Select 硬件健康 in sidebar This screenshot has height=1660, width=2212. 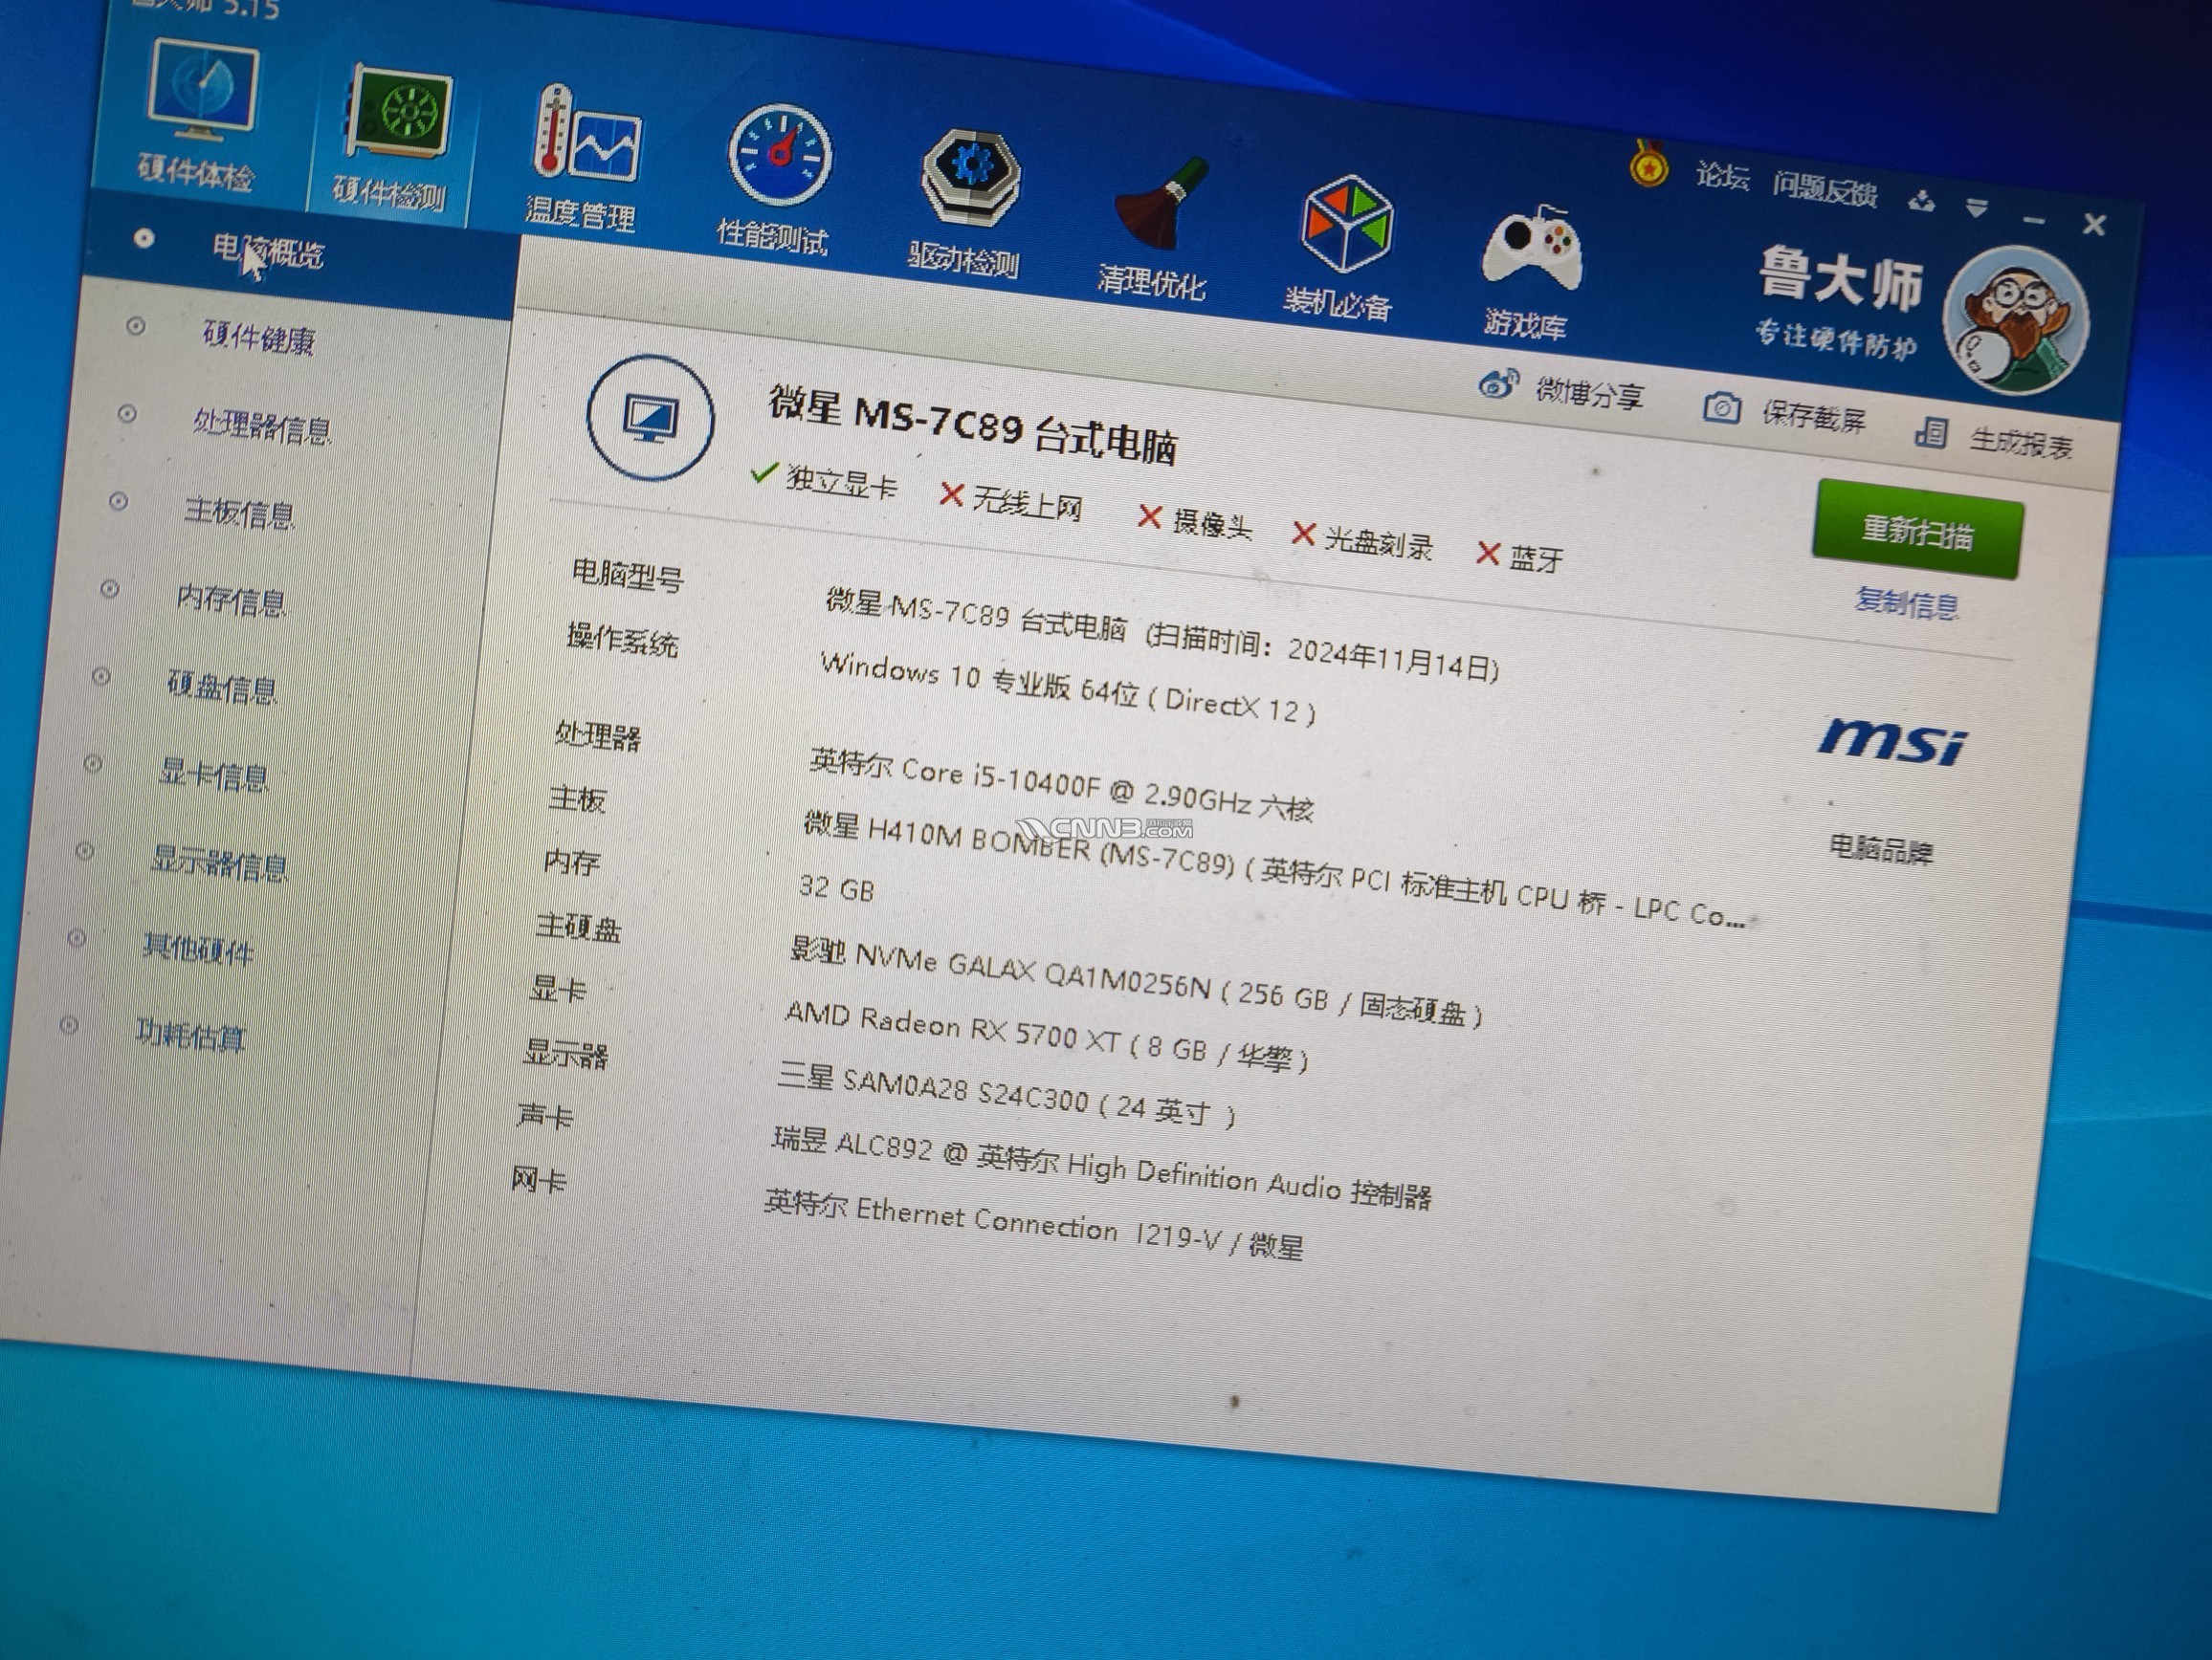[258, 338]
